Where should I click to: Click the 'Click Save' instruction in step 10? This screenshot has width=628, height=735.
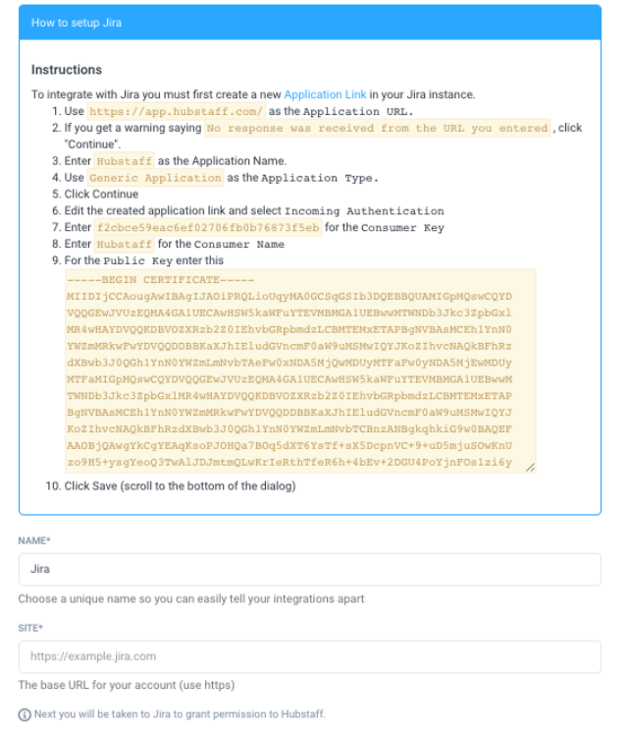click(x=180, y=486)
